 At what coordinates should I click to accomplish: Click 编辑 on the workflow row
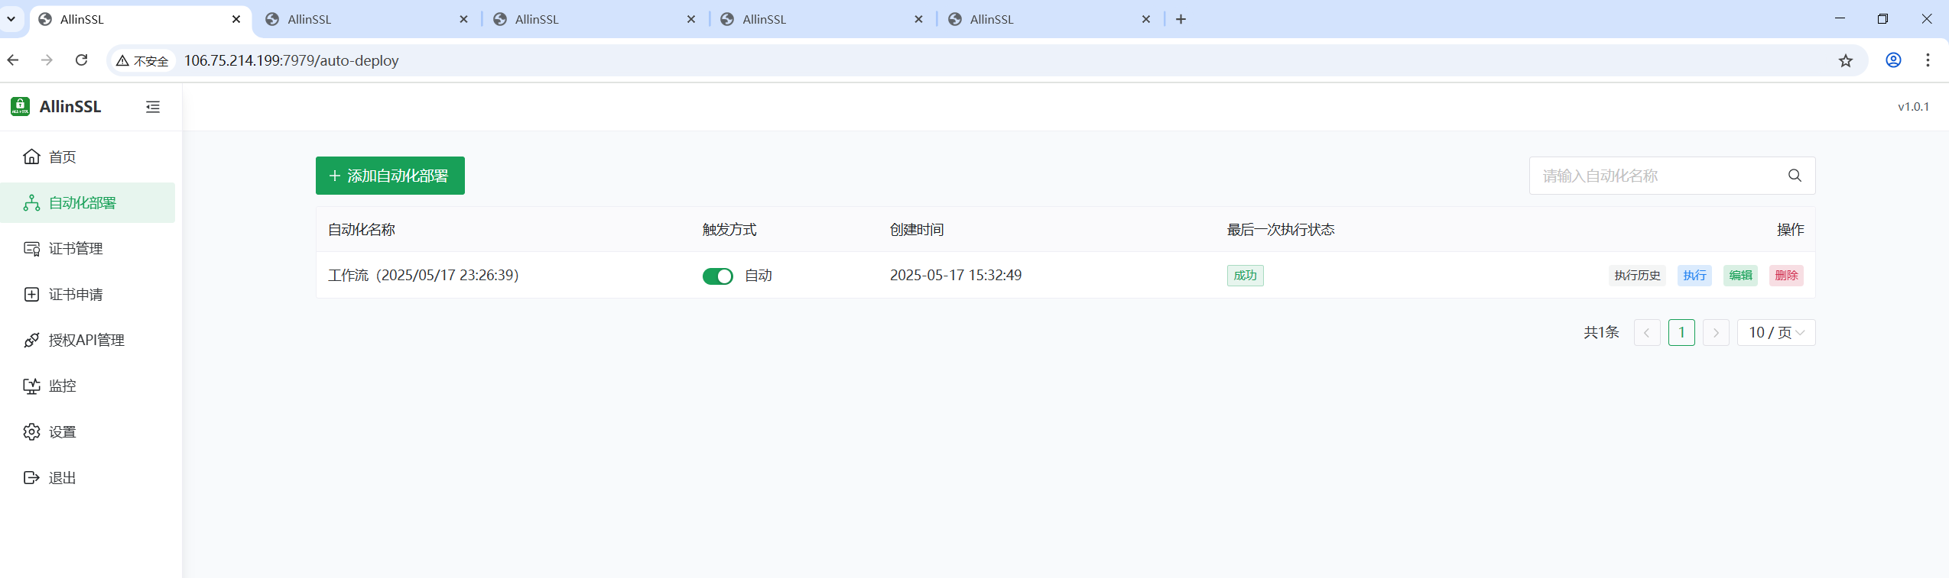click(1740, 276)
